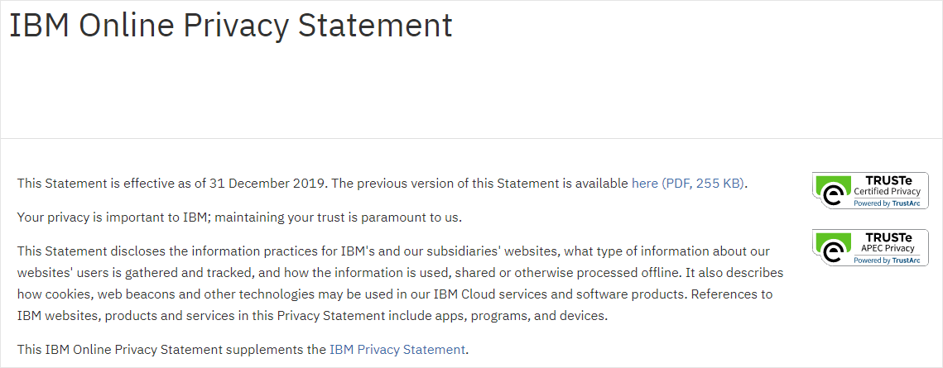Click "Powered by TrustArc" under Certified Privacy
Image resolution: width=943 pixels, height=368 pixels.
click(x=884, y=203)
